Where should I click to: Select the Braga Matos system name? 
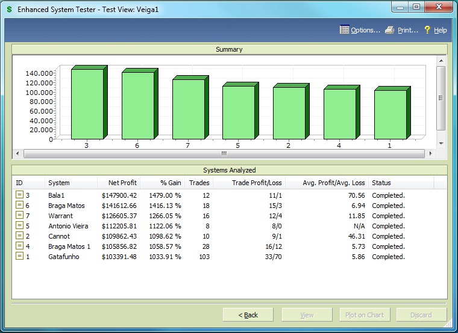click(66, 206)
